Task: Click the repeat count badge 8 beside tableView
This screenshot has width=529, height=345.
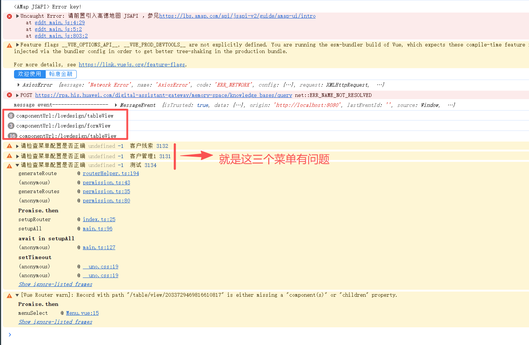Action: pos(11,116)
